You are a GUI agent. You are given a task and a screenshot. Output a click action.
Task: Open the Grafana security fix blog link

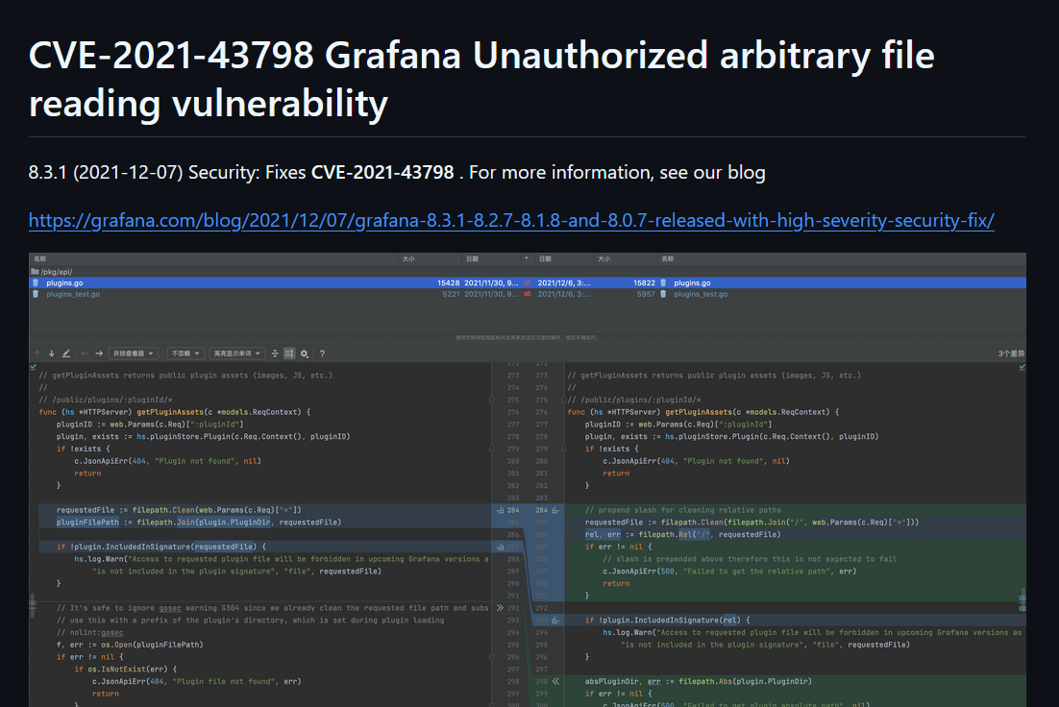coord(511,221)
